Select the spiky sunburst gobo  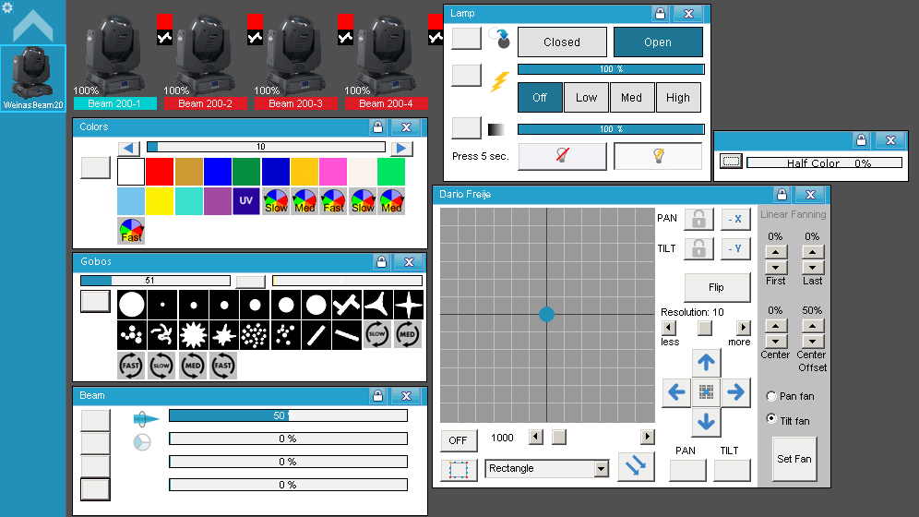193,335
